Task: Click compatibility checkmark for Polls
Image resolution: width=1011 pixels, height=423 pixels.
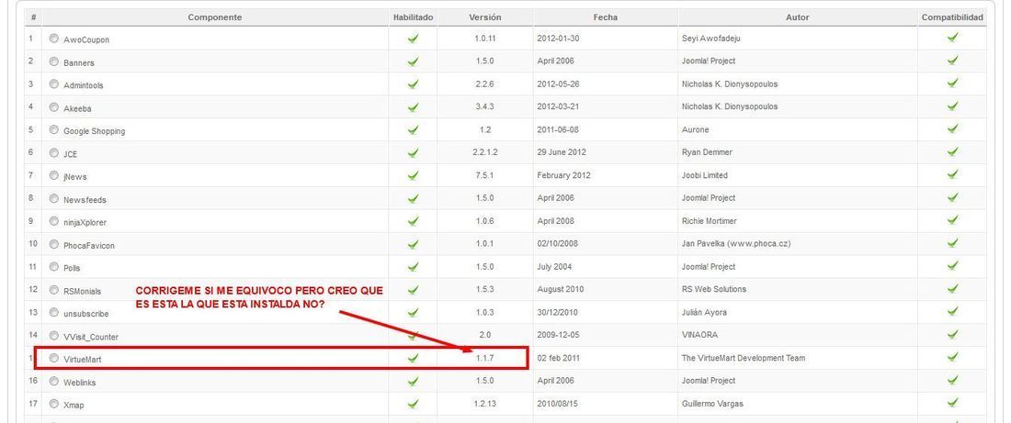Action: [952, 266]
